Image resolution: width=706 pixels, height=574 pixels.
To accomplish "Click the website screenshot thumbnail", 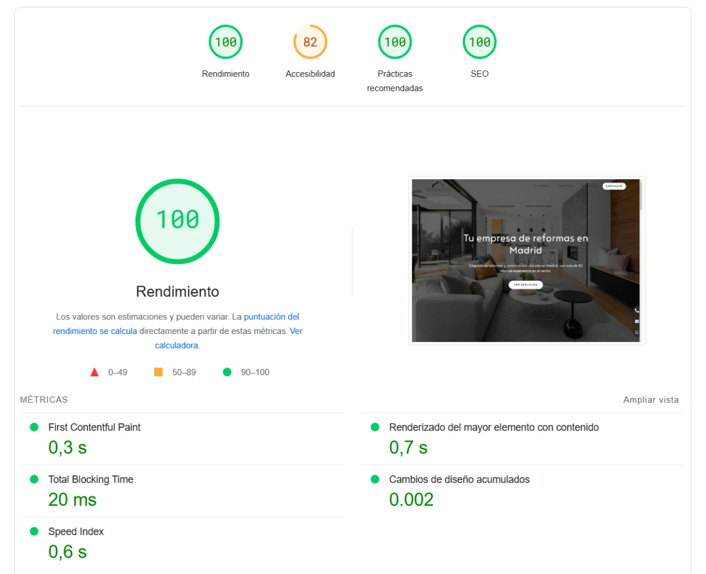I will pyautogui.click(x=526, y=261).
